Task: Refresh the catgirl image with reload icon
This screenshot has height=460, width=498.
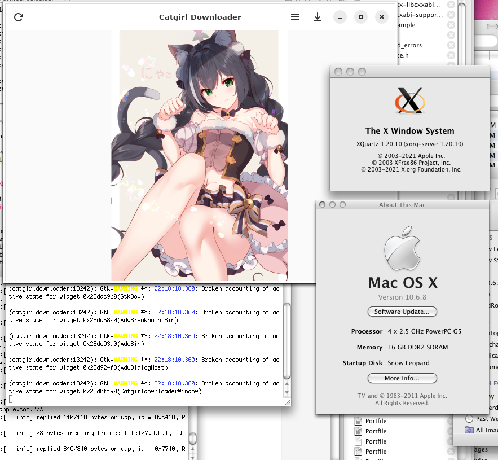Action: [19, 17]
